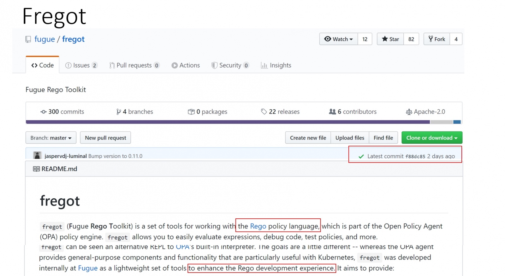
Task: Click the '2 days ago' commit timestamp
Action: (x=441, y=156)
